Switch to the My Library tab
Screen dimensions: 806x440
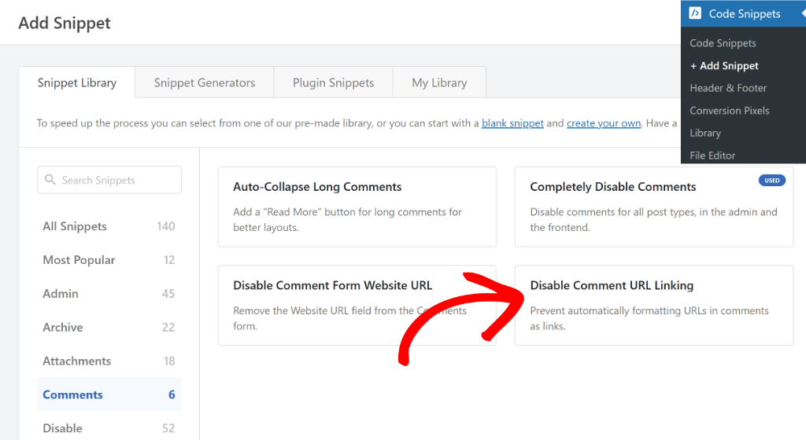point(439,82)
